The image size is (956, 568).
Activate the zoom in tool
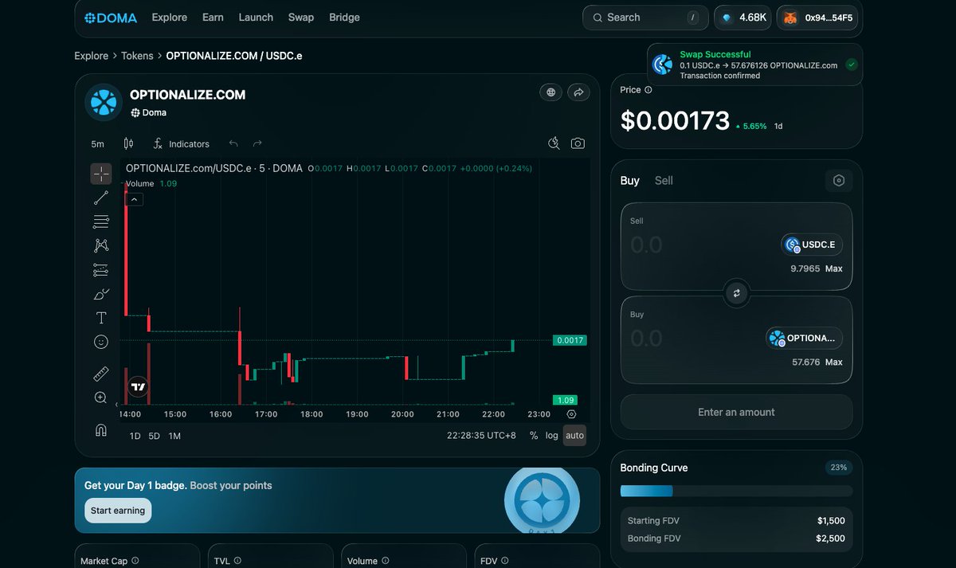[101, 398]
